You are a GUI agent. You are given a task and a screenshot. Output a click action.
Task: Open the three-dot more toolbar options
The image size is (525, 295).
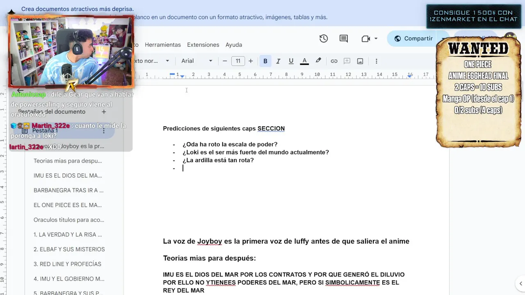coord(376,61)
